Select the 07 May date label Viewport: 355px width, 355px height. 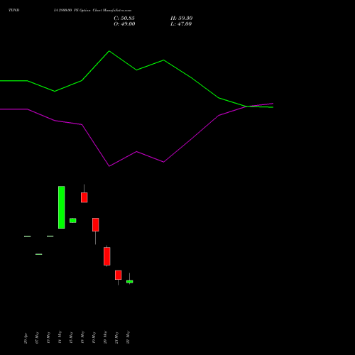coord(37,337)
